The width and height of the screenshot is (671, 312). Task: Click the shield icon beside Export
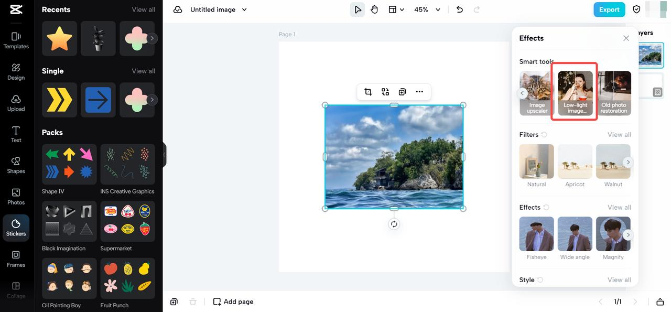636,9
